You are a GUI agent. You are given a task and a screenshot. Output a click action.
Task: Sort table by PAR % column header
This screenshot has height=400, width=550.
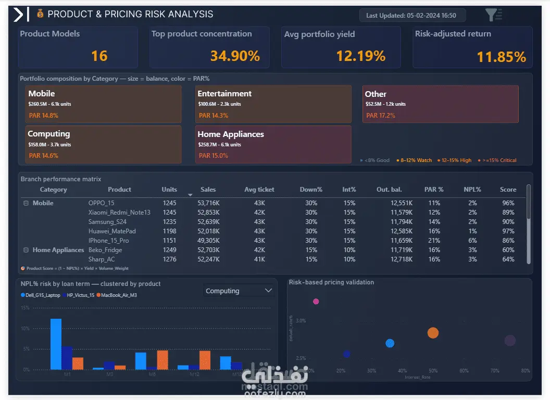pos(434,190)
